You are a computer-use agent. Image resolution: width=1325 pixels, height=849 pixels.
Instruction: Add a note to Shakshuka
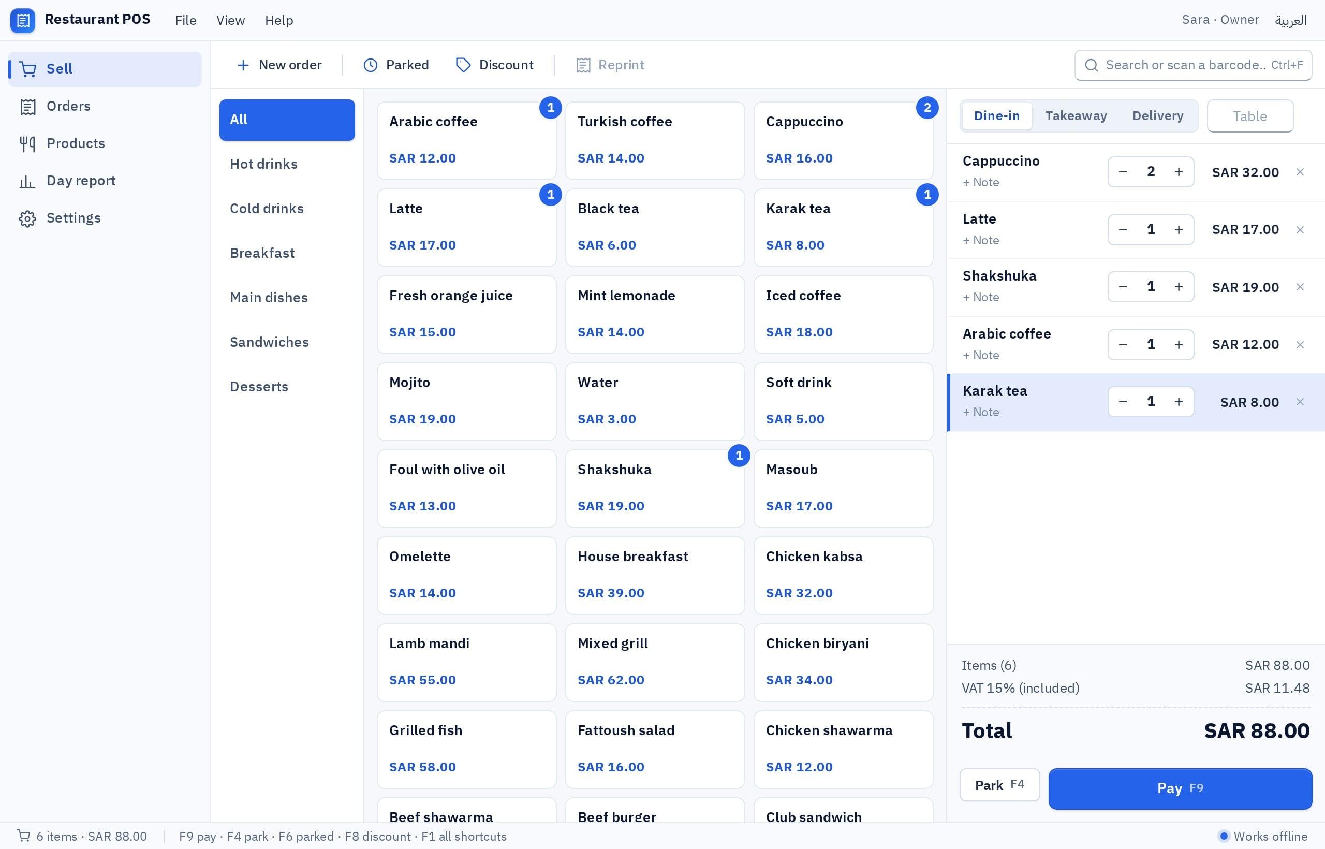point(980,298)
